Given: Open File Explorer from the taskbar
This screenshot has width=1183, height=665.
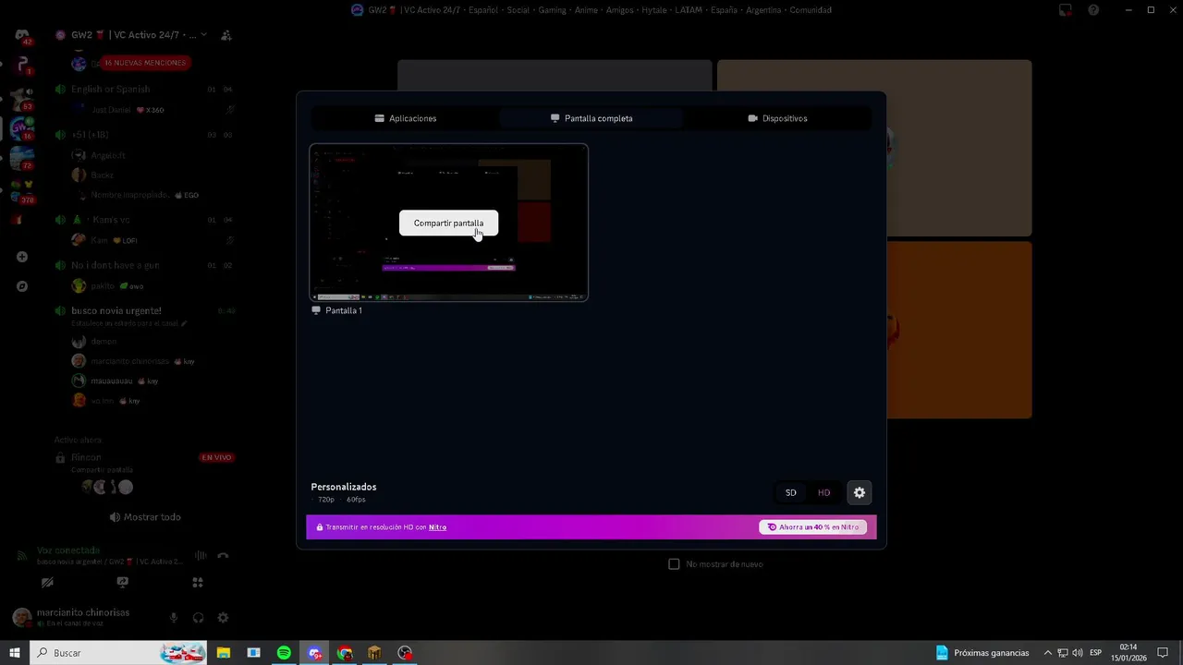Looking at the screenshot, I should (224, 653).
